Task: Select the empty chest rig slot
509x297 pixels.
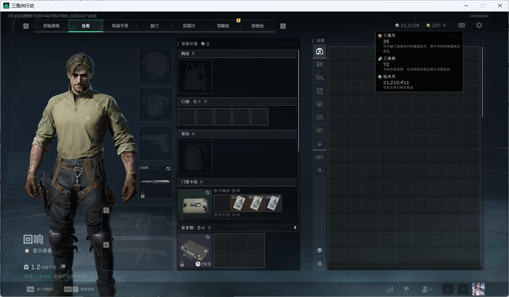Action: coord(195,76)
